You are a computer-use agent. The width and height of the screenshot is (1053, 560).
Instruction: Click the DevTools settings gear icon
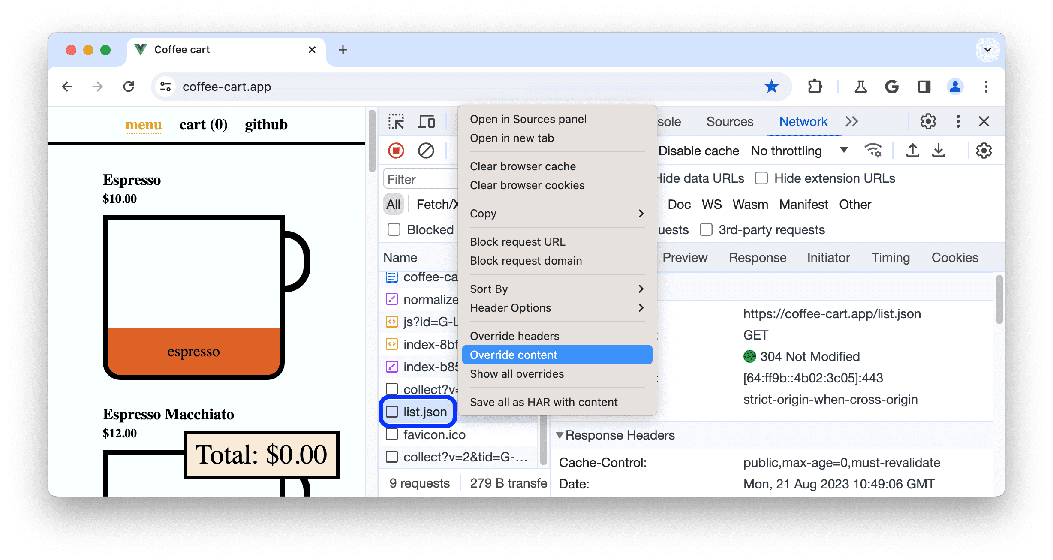click(x=928, y=122)
